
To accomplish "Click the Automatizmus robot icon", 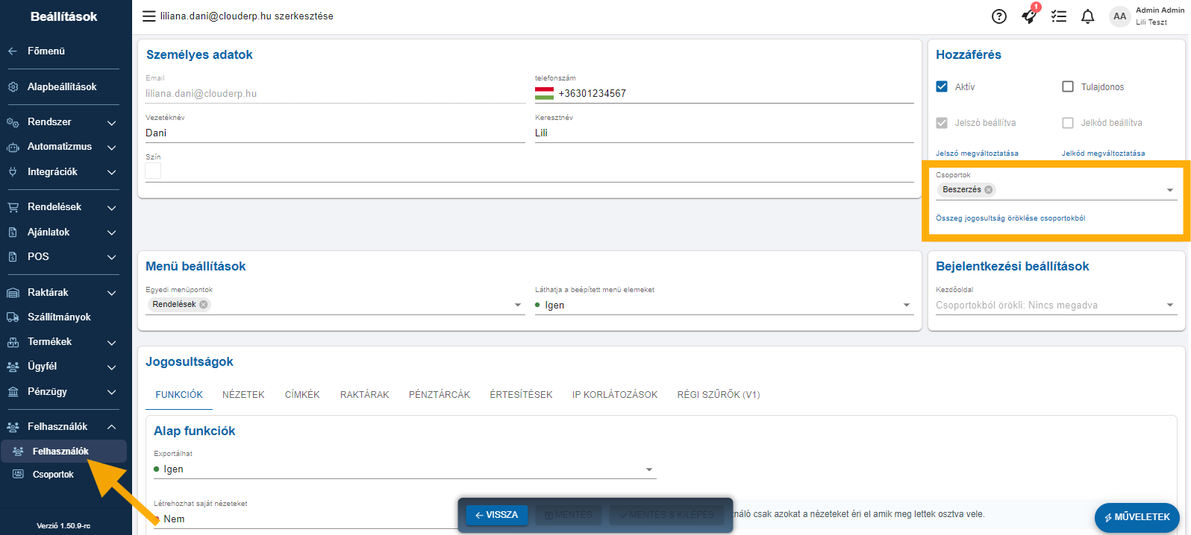I will click(x=13, y=147).
